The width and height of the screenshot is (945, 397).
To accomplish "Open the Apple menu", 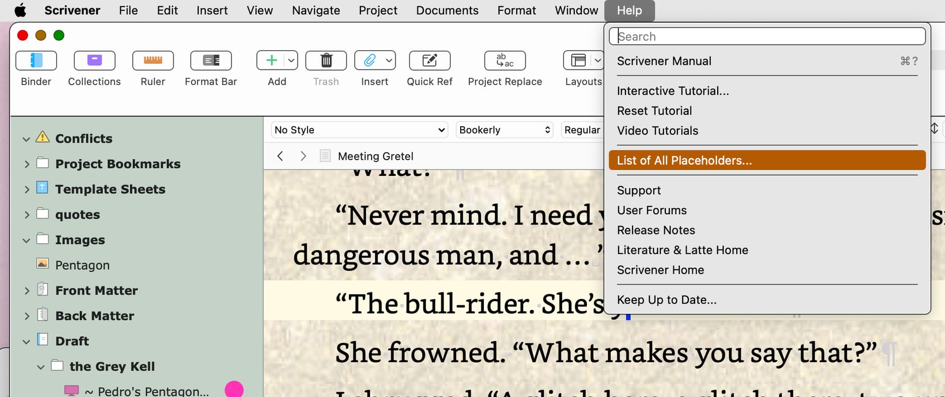I will click(x=20, y=10).
